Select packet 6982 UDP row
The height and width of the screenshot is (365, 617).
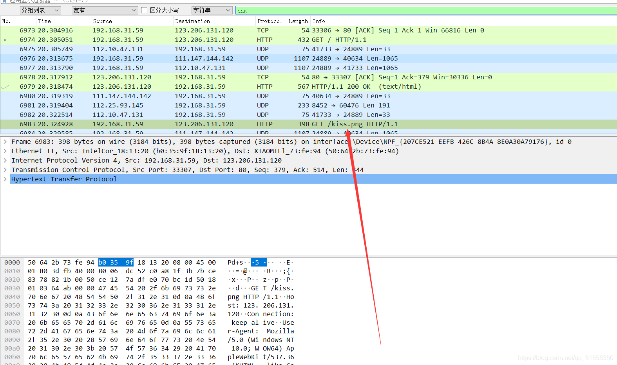[309, 115]
